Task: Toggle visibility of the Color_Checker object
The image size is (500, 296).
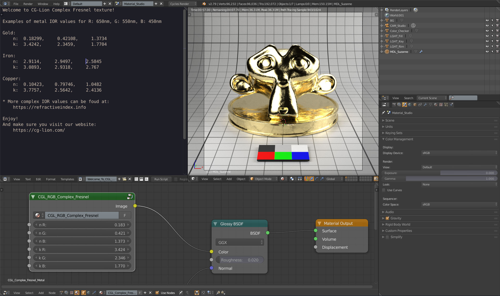Action: (x=487, y=31)
